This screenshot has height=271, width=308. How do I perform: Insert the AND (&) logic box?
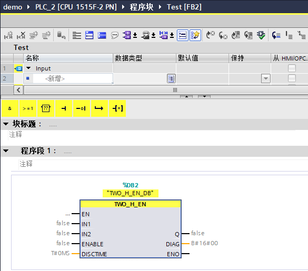[x=10, y=108]
